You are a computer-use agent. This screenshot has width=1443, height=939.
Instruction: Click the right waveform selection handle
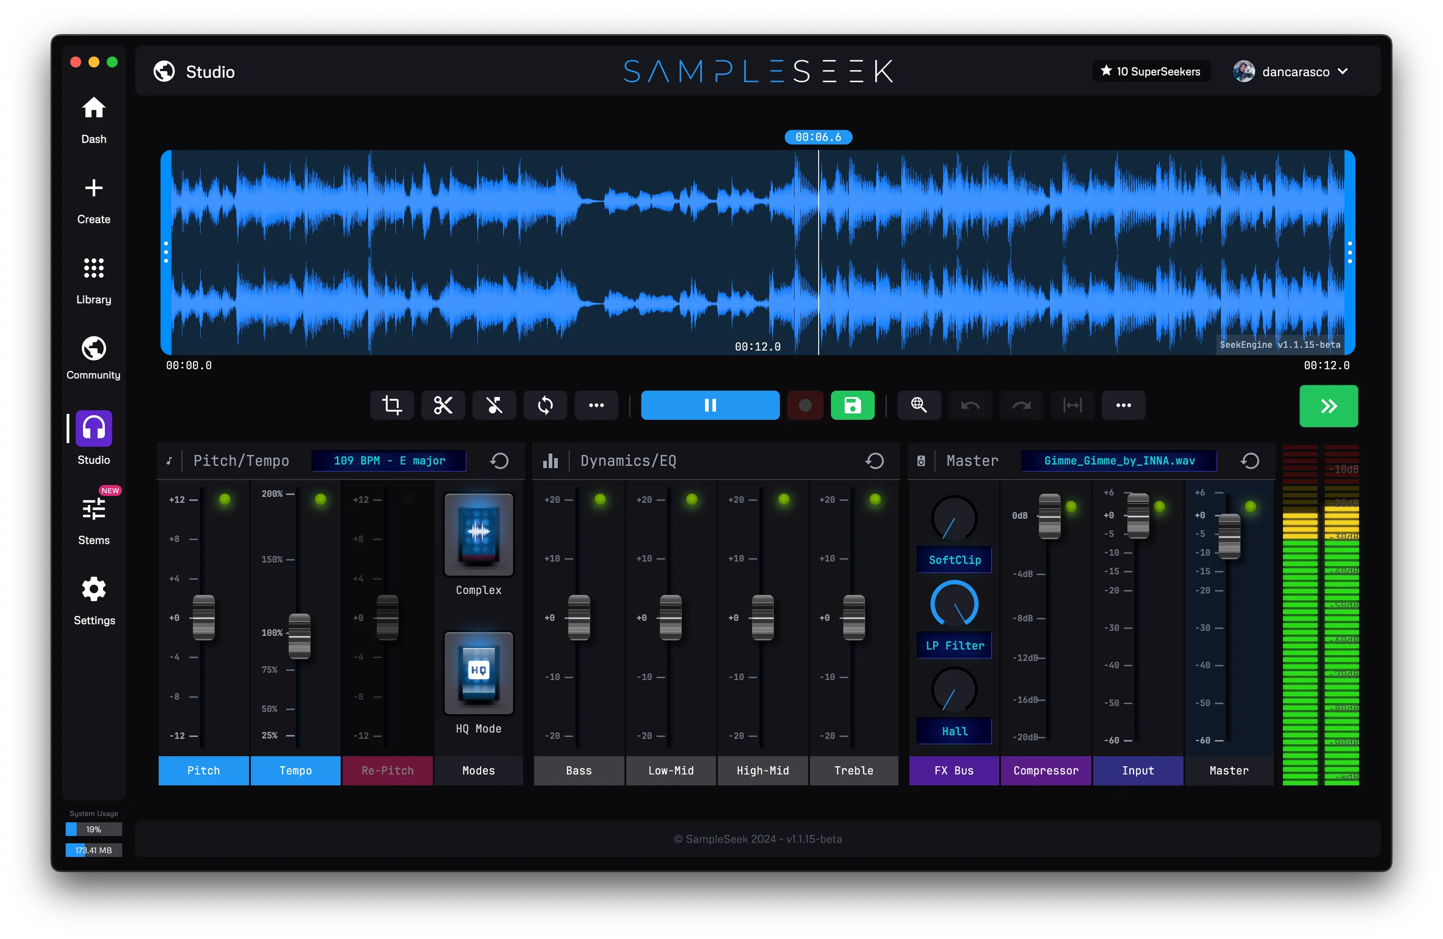(1350, 252)
